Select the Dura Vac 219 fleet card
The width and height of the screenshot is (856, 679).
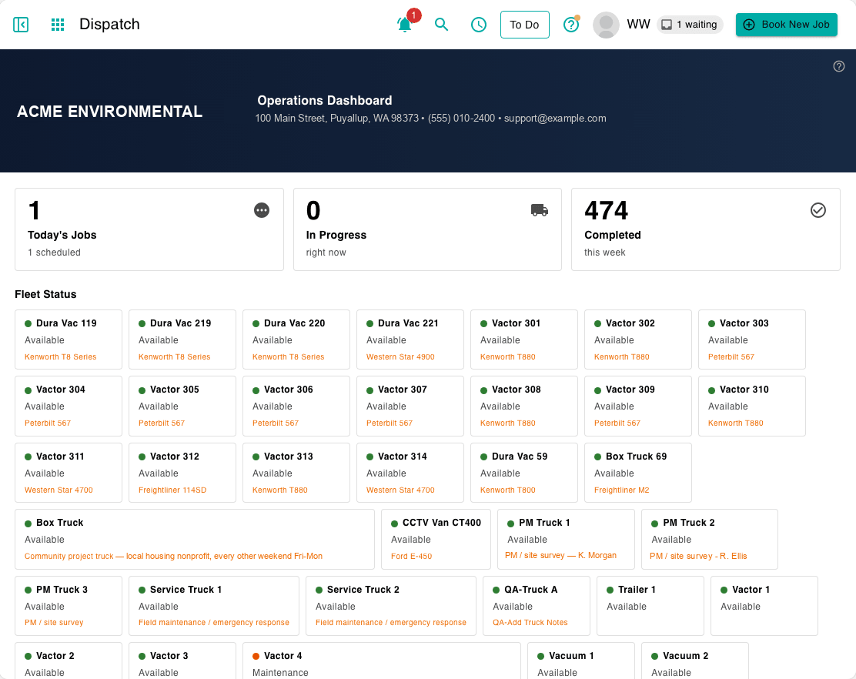click(182, 339)
